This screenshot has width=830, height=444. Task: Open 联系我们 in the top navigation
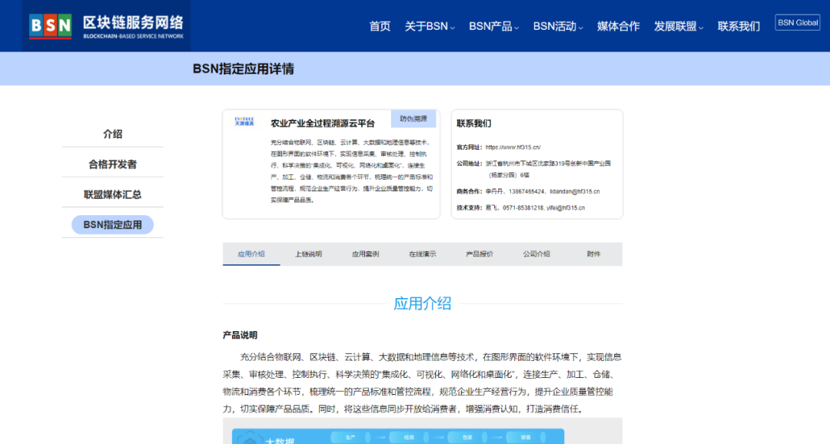(739, 26)
